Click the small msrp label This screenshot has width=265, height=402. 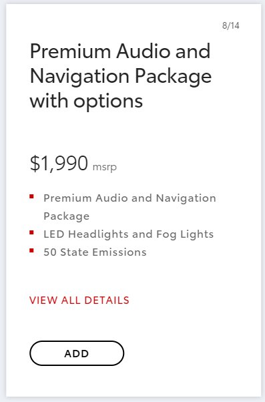coord(105,167)
